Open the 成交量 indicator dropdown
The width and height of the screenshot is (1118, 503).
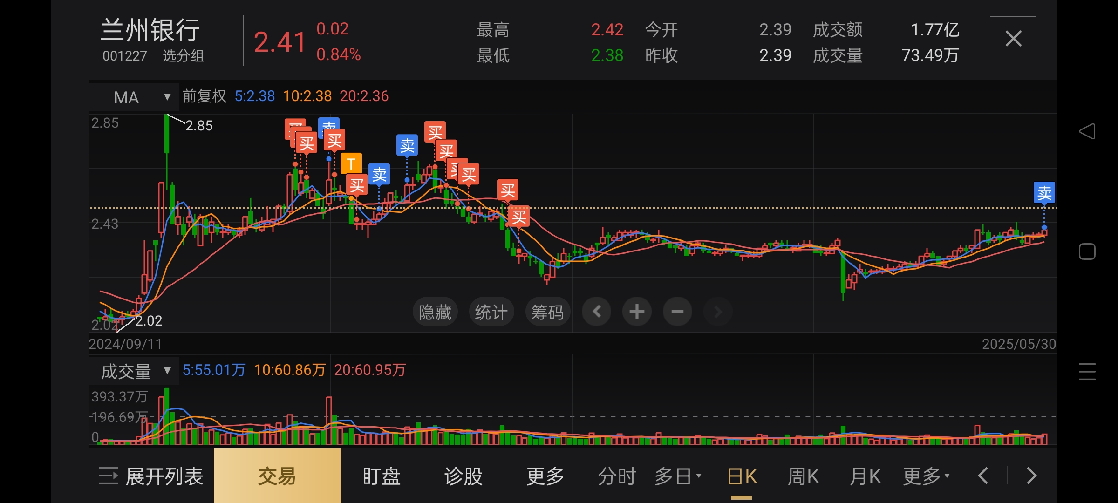tap(134, 371)
